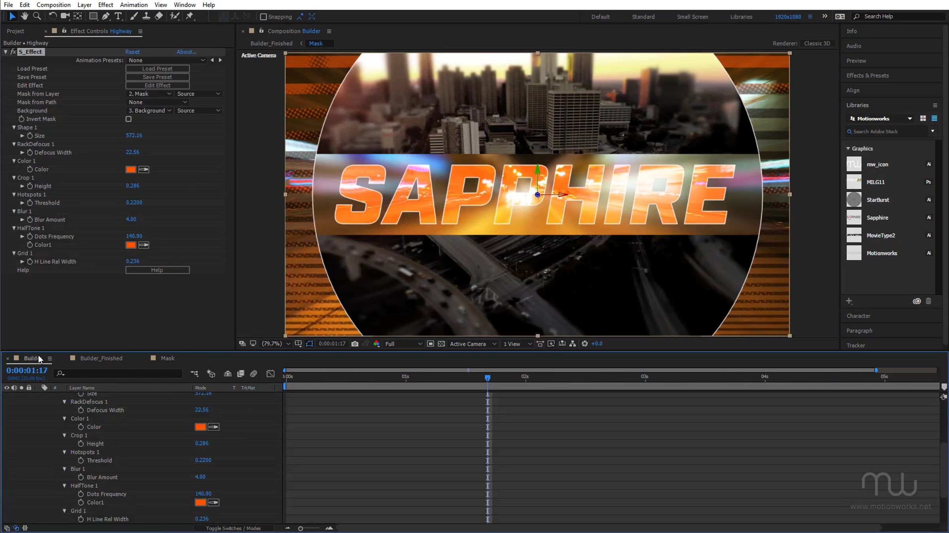Image resolution: width=949 pixels, height=533 pixels.
Task: Select the Rectangle shape tool
Action: tap(93, 16)
